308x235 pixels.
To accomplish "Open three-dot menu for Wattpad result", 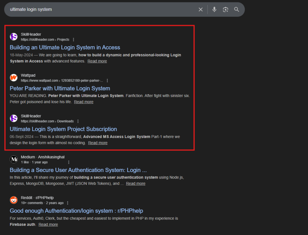I will point(107,80).
